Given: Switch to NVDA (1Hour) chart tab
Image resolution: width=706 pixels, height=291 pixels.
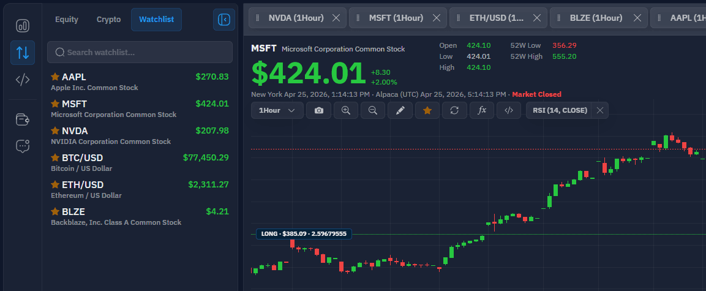Looking at the screenshot, I should coord(296,18).
